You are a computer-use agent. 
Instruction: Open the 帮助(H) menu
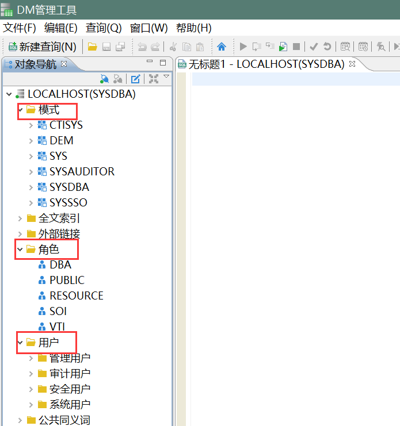tap(193, 28)
